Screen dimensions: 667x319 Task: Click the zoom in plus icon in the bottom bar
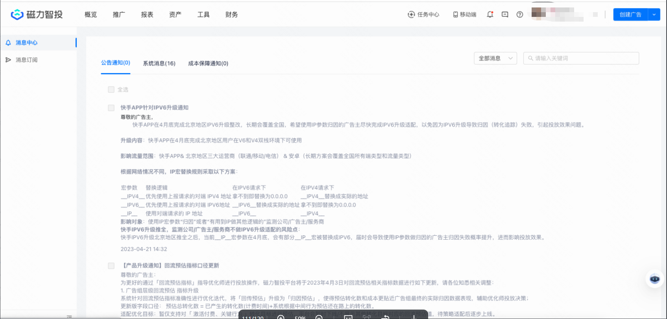click(281, 317)
